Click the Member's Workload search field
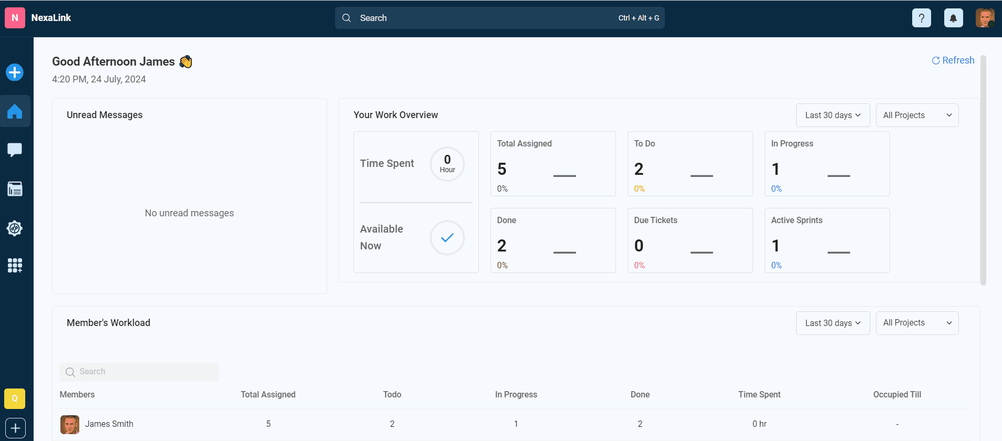The height and width of the screenshot is (441, 1002). (x=139, y=372)
